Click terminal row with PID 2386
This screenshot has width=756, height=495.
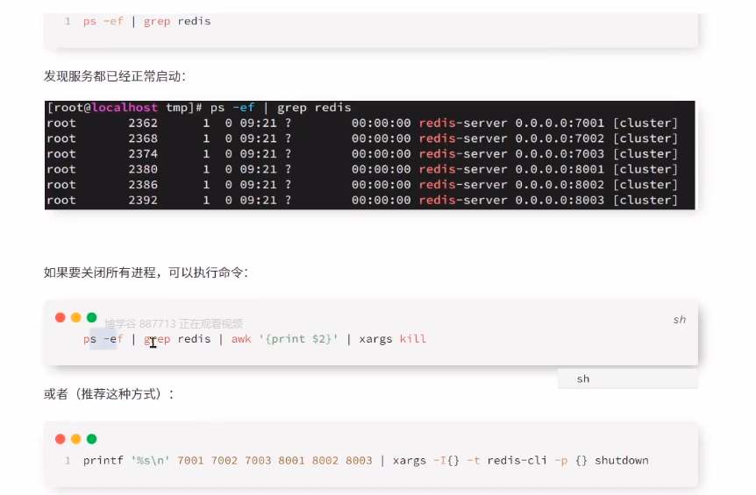(362, 185)
